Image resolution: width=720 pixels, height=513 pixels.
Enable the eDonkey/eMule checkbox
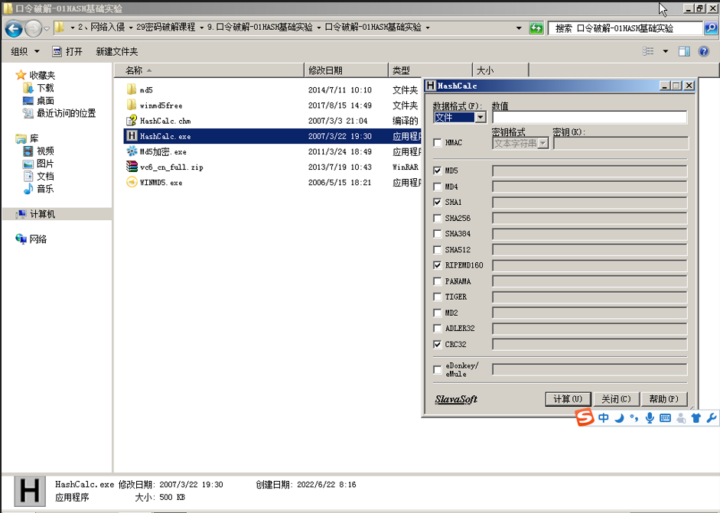[438, 369]
